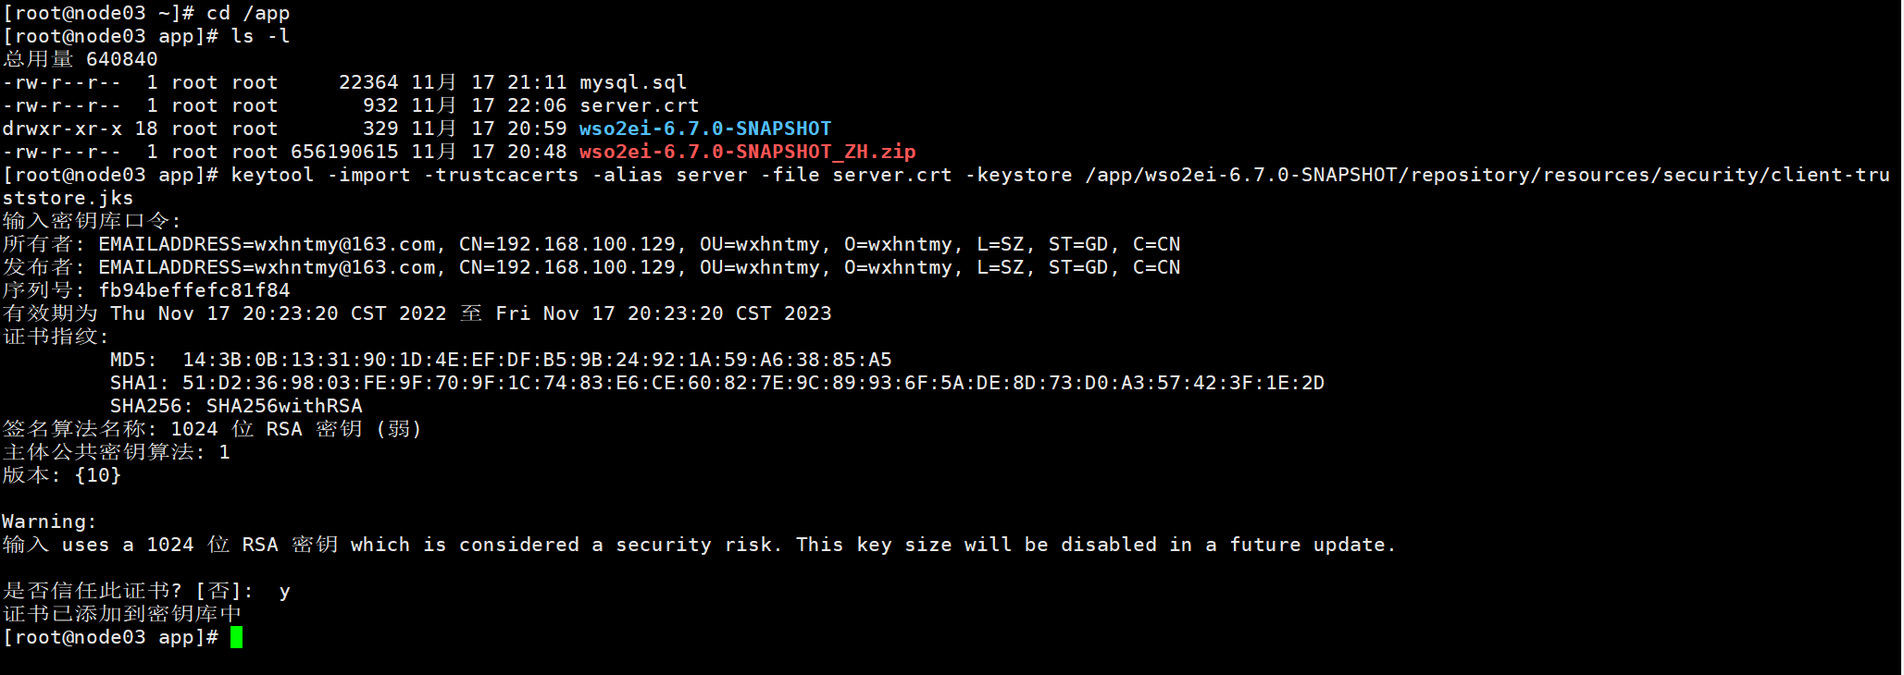
Task: Click the 'y' trust confirmation answer
Action: 284,591
